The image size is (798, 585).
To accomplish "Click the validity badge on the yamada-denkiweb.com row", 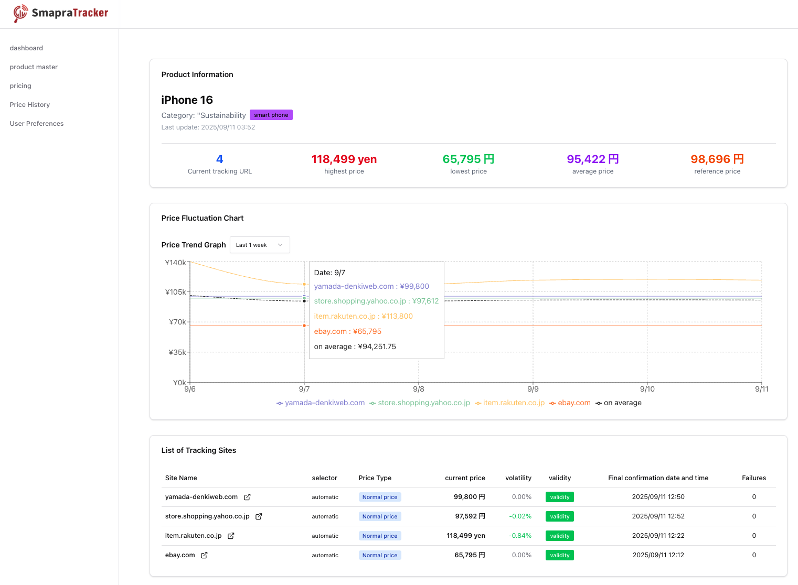I will pyautogui.click(x=559, y=497).
